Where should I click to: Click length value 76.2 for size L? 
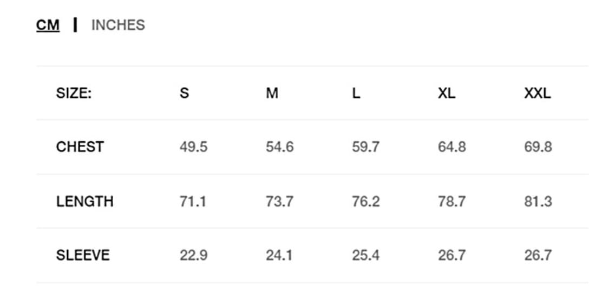point(366,202)
